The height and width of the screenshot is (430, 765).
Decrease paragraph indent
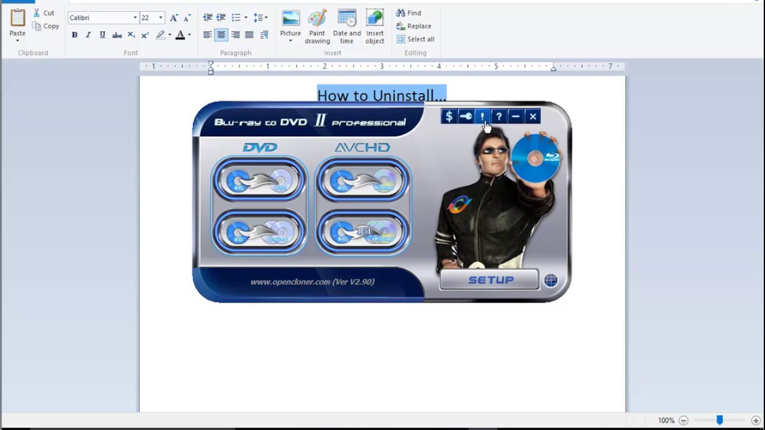point(207,17)
